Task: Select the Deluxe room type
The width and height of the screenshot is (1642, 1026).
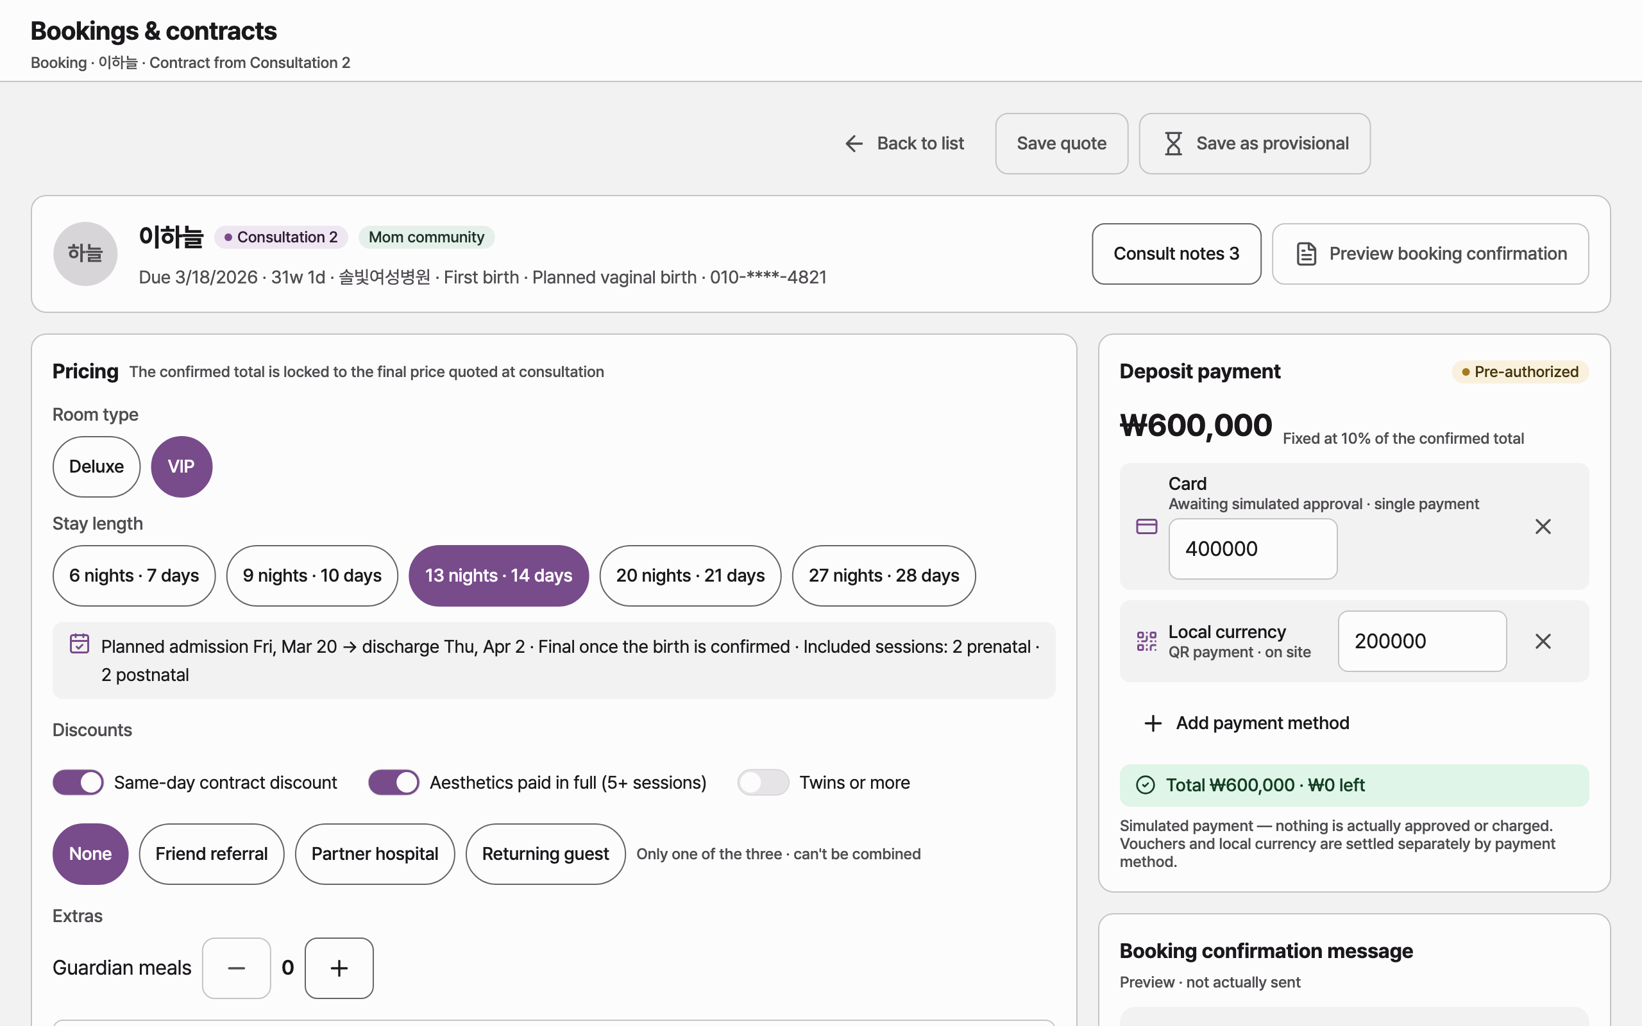Action: 96,467
